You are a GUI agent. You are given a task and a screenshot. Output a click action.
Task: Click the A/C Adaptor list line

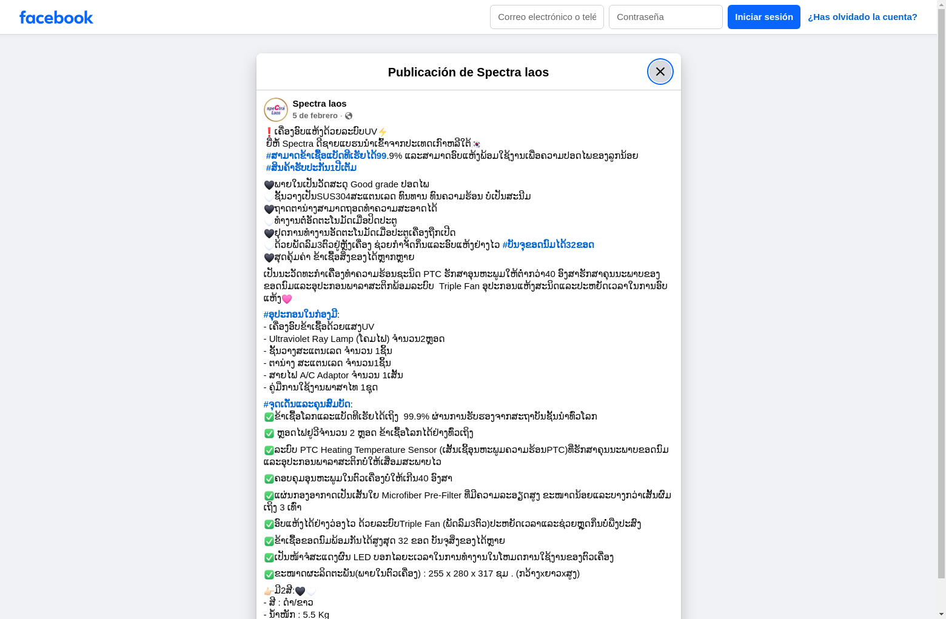coord(334,375)
